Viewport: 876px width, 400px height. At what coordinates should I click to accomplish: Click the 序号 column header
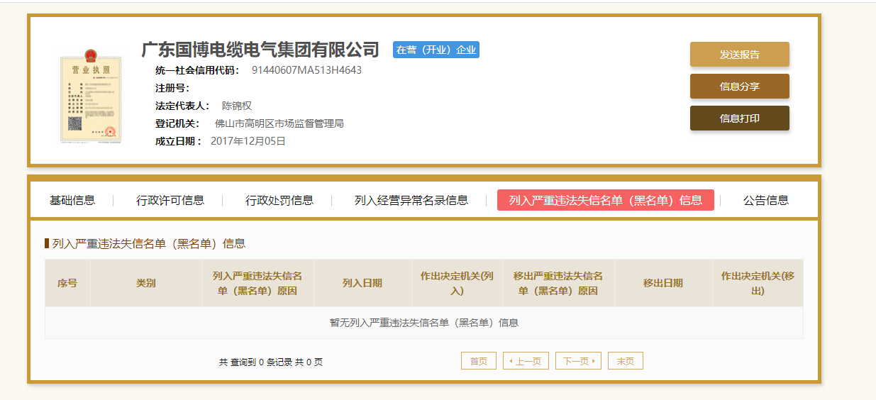point(67,283)
